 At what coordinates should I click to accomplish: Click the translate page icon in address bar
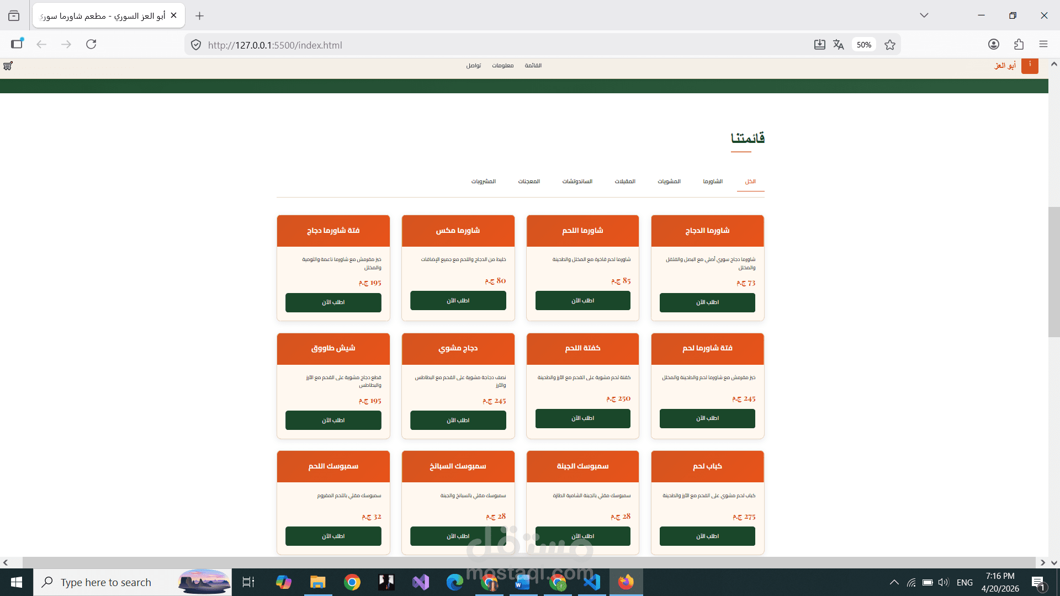click(x=839, y=44)
